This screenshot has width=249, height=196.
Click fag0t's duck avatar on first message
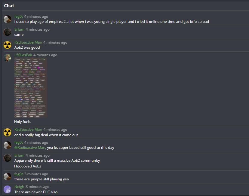tap(8, 19)
